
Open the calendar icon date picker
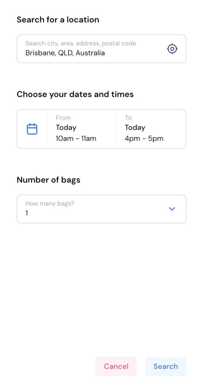32,129
